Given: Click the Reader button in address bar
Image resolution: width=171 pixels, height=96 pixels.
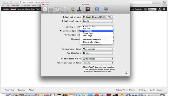Looking at the screenshot, I should [156, 2].
